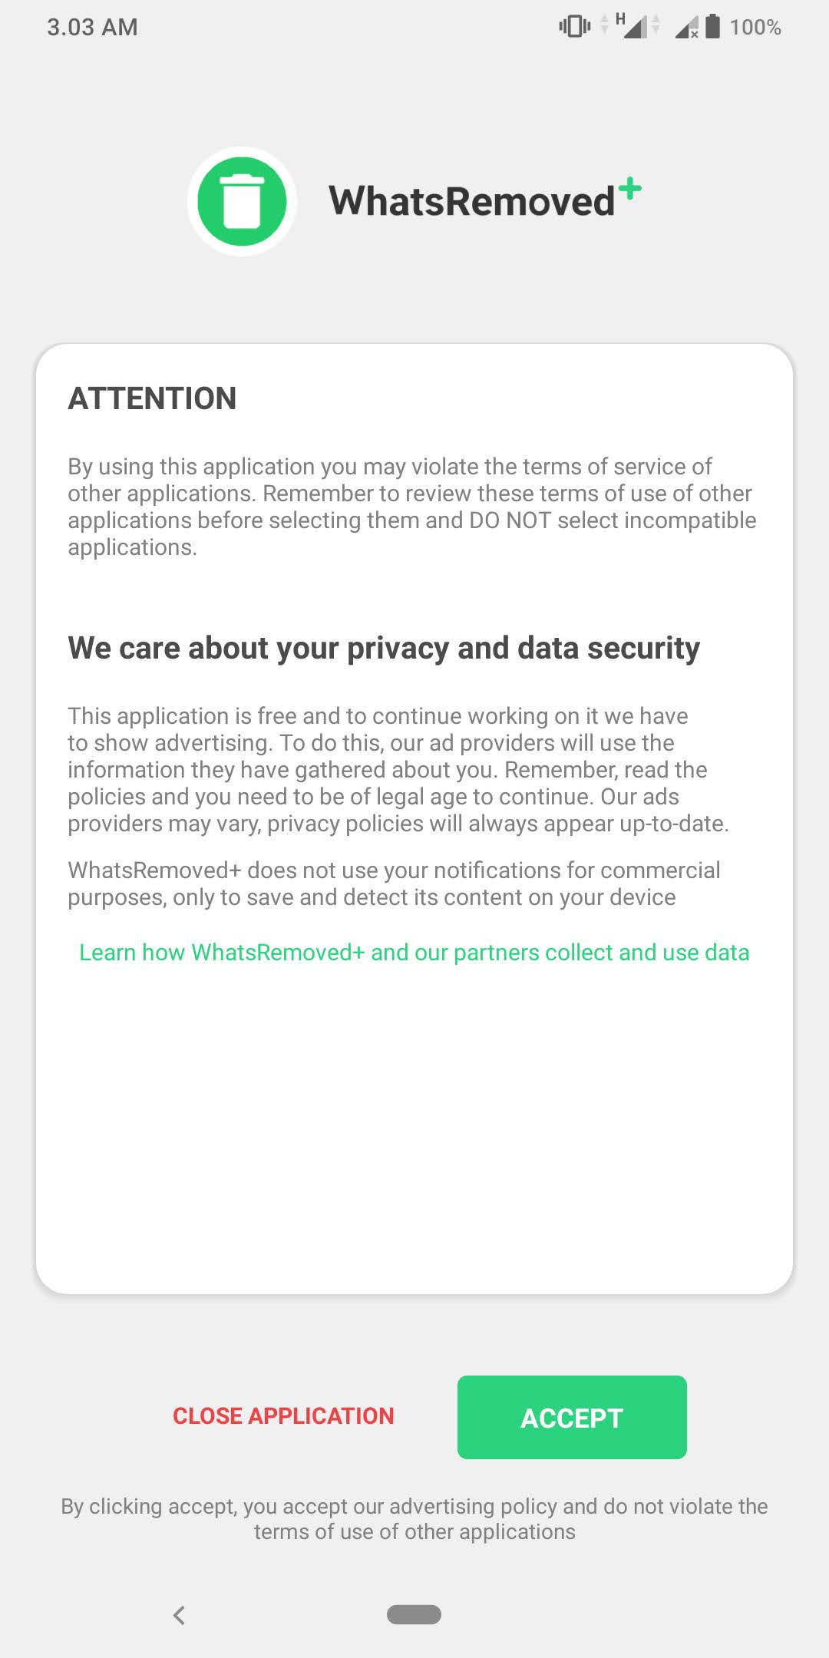Tap the 3.03 AM clock
This screenshot has height=1658, width=829.
92,27
